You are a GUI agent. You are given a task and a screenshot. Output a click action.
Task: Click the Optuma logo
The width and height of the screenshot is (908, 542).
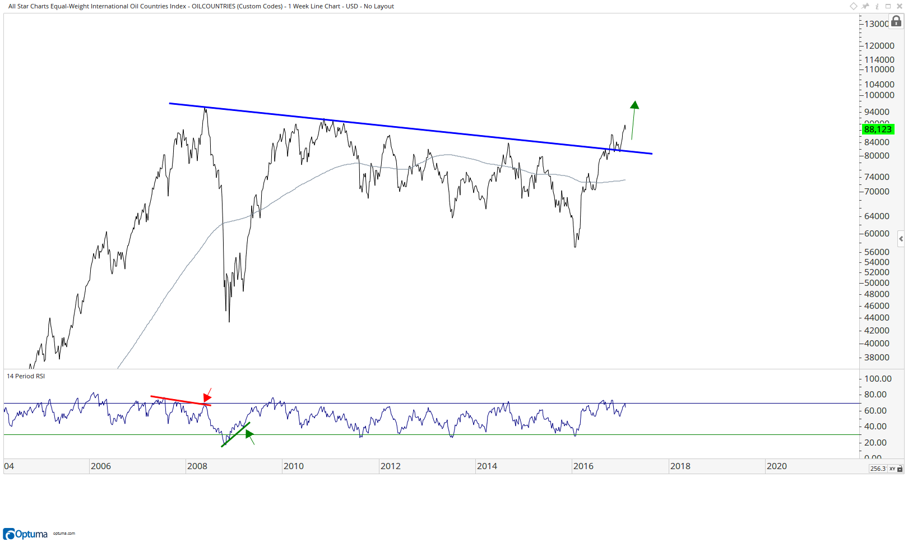(25, 534)
